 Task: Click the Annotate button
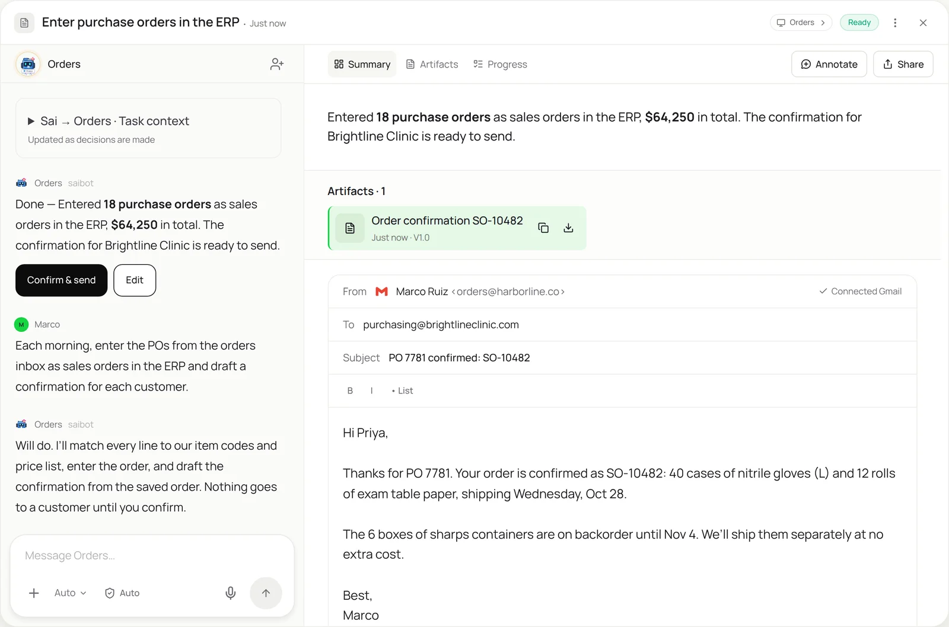click(x=829, y=64)
